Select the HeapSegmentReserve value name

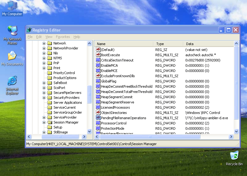point(117,102)
